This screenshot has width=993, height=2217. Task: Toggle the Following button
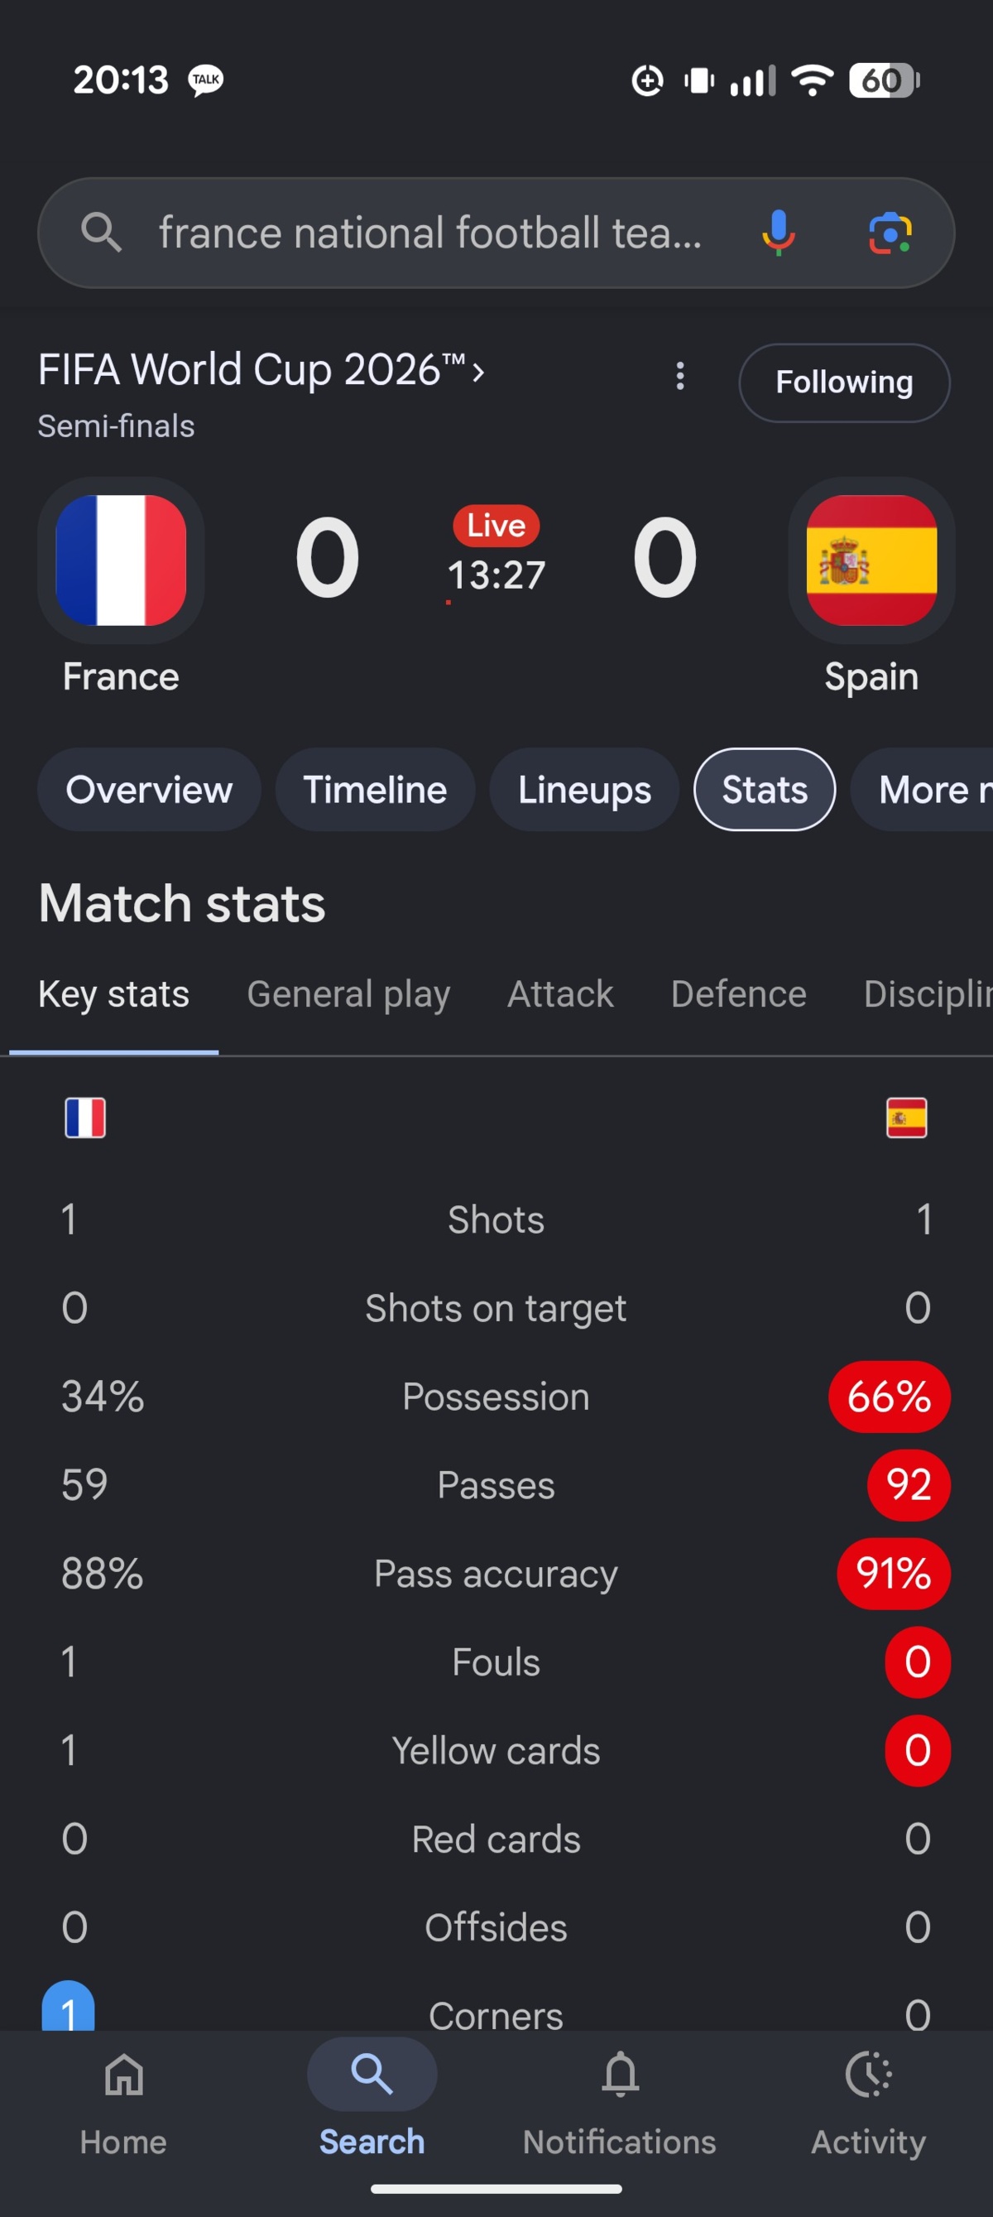844,382
